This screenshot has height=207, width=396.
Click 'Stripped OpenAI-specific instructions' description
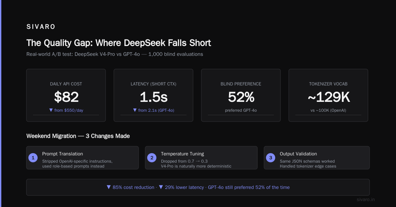(x=77, y=161)
